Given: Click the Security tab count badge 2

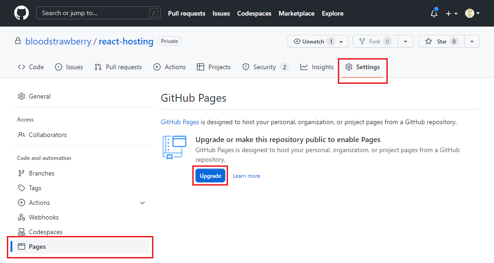Looking at the screenshot, I should click(x=284, y=67).
